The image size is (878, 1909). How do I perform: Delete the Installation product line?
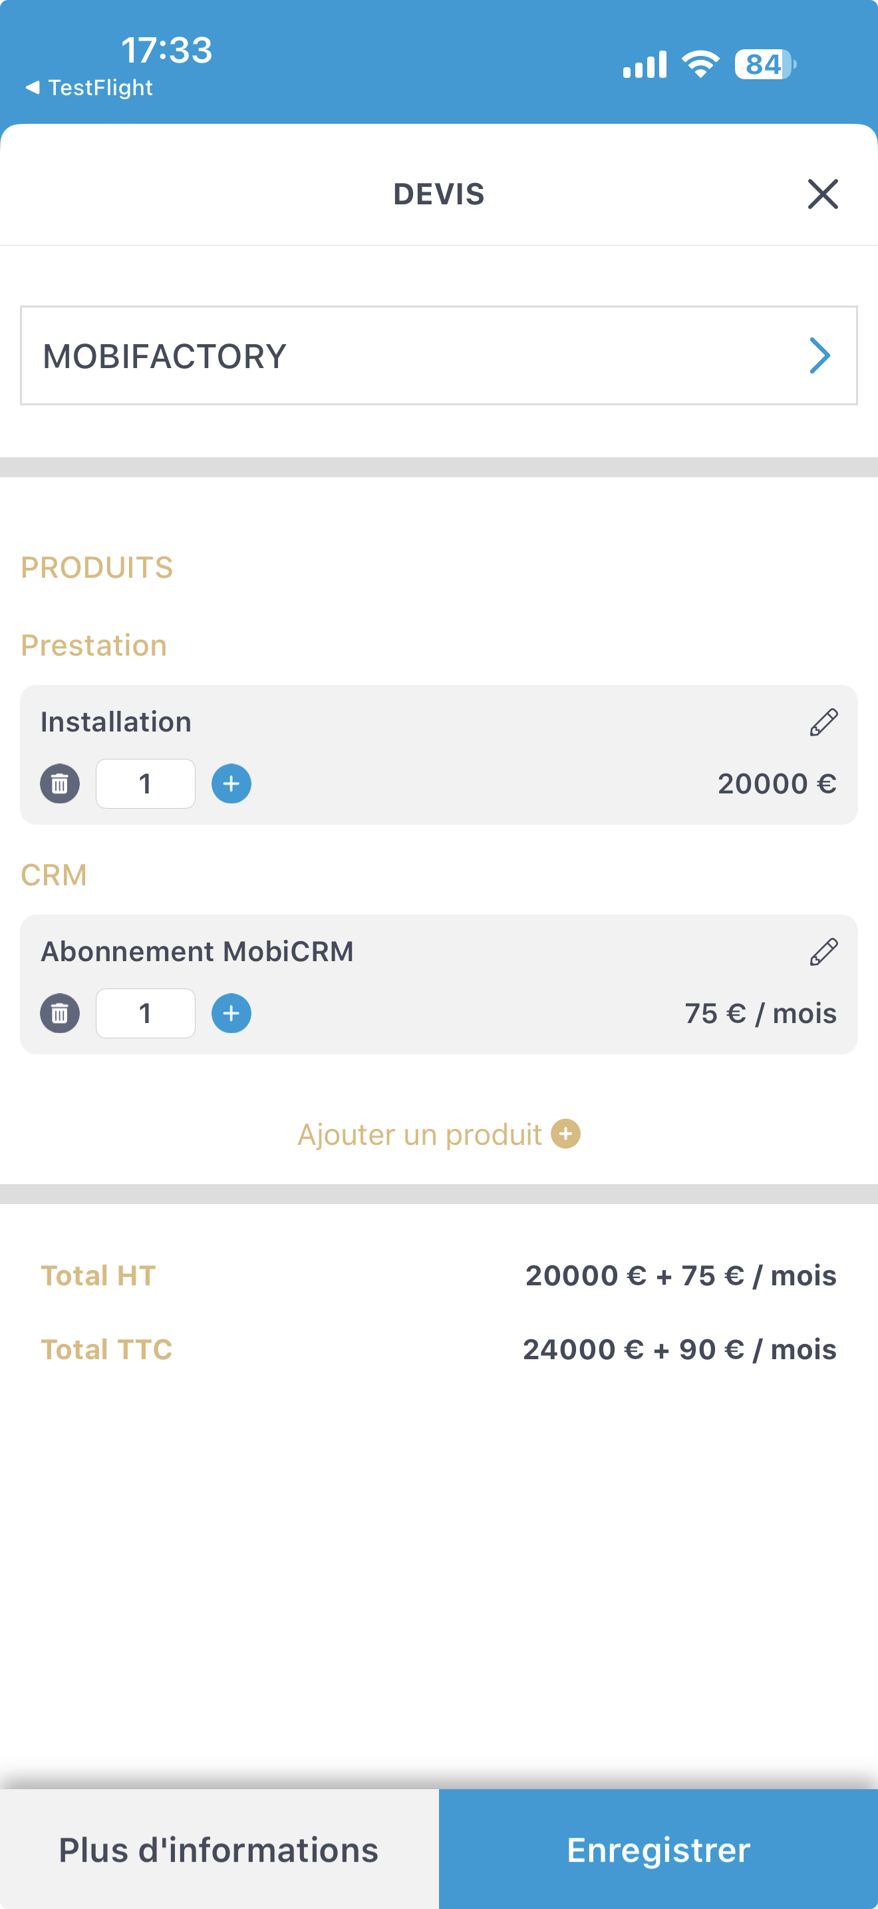pyautogui.click(x=60, y=784)
